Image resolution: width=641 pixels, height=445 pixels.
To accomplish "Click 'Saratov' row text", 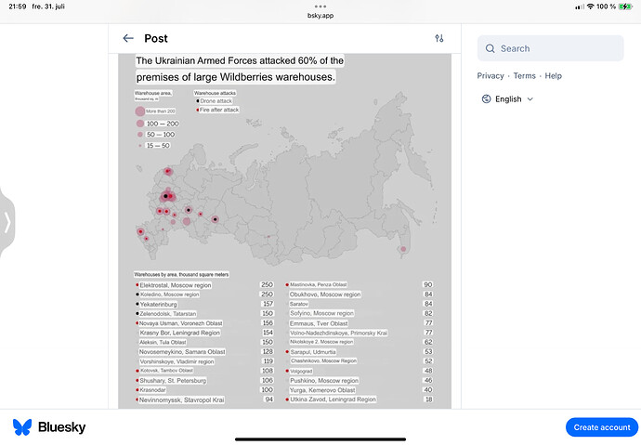I will (x=299, y=304).
